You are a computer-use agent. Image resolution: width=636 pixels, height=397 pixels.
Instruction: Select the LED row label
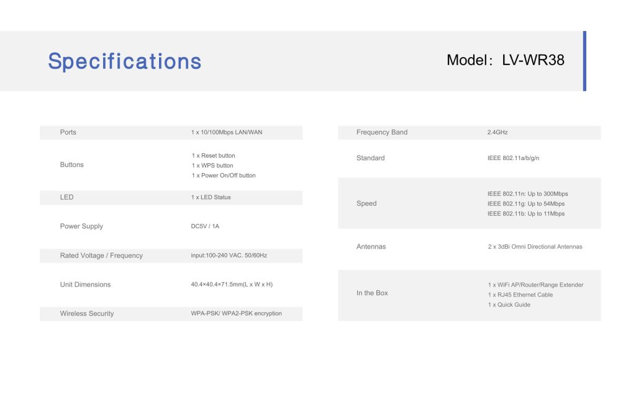coord(67,197)
